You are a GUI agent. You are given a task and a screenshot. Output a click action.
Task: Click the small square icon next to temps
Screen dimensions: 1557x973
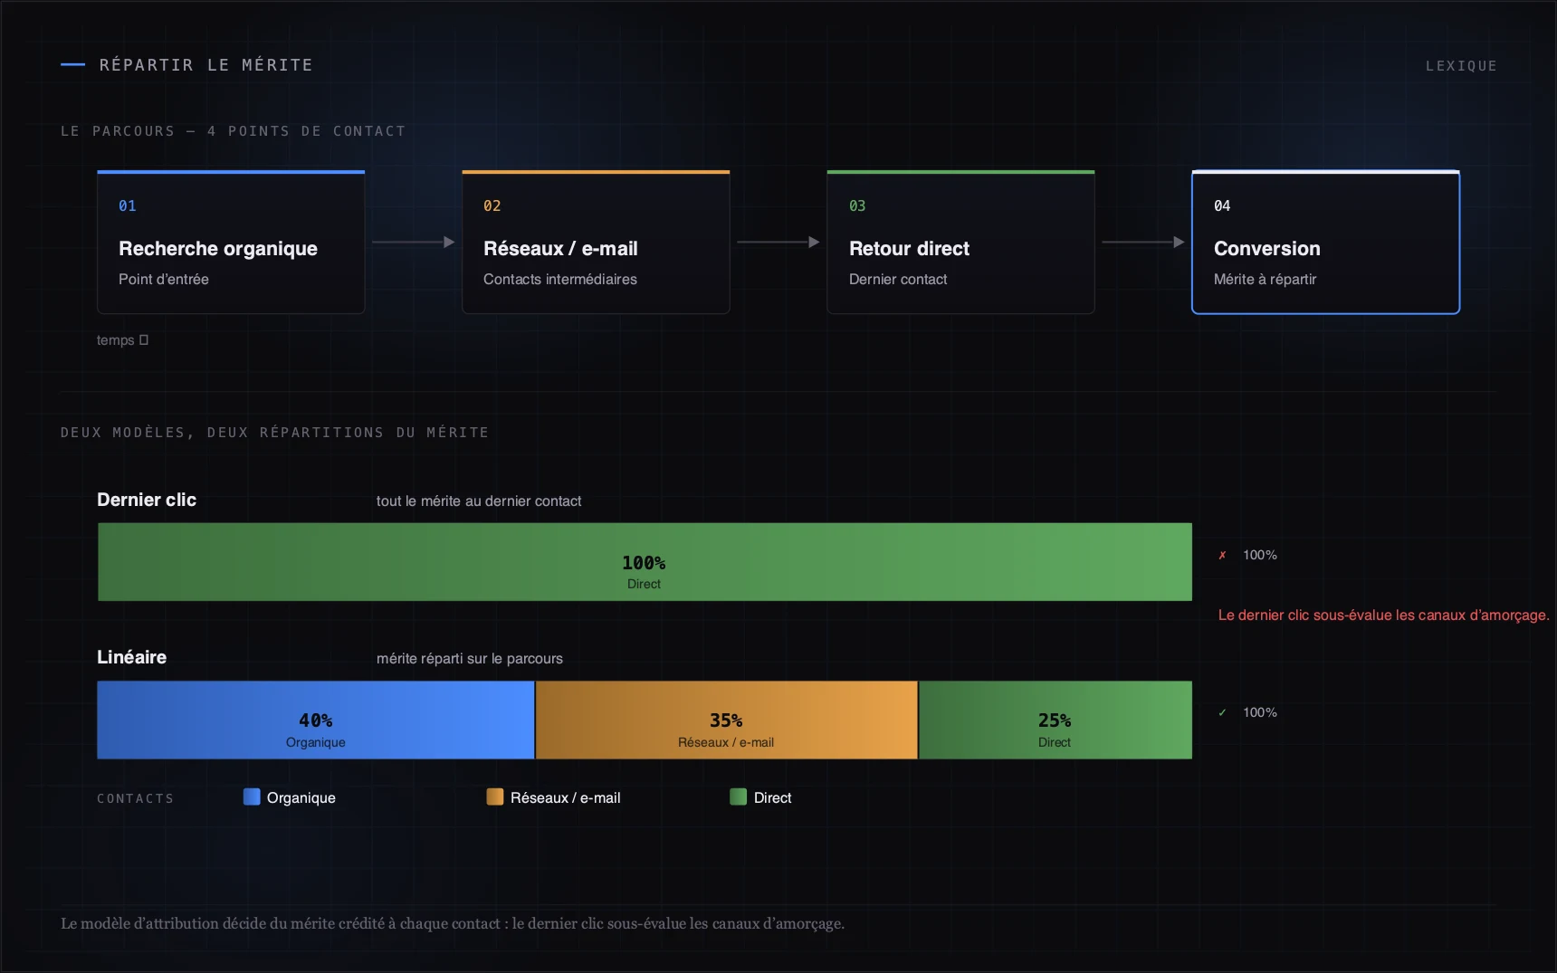point(144,339)
